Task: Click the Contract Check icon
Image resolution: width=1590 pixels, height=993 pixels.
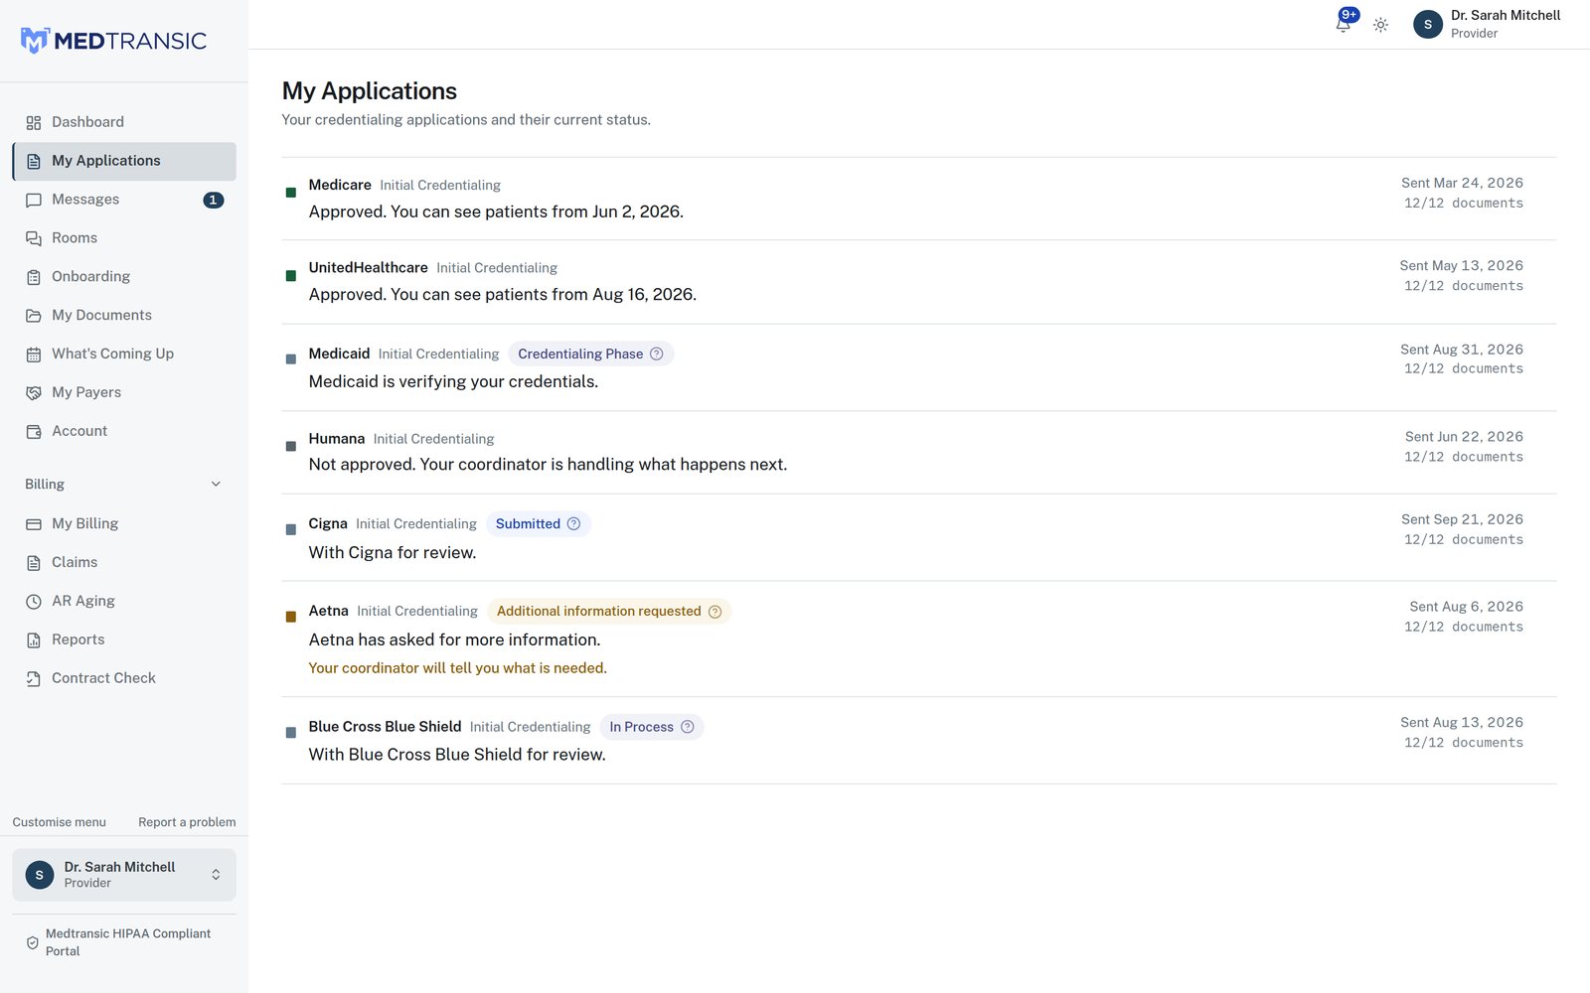Action: [x=34, y=679]
